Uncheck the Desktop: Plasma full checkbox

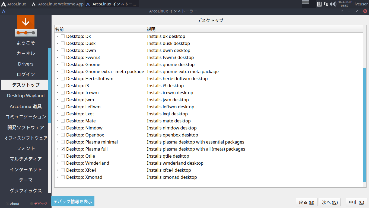(x=63, y=149)
